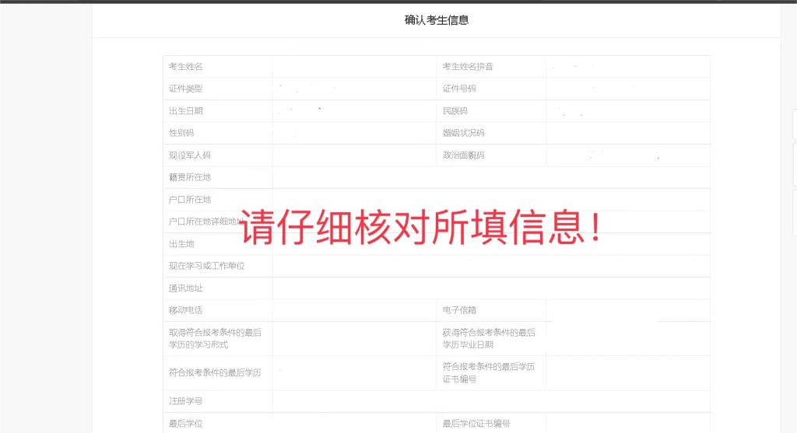Select the 出生日期 row label
The height and width of the screenshot is (433, 797).
pyautogui.click(x=186, y=111)
